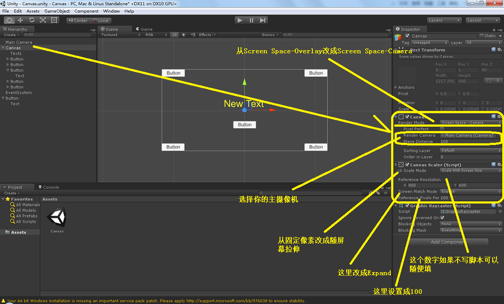Open the Tag dropdown showing Untagged
This screenshot has width=504, height=304.
pos(430,43)
